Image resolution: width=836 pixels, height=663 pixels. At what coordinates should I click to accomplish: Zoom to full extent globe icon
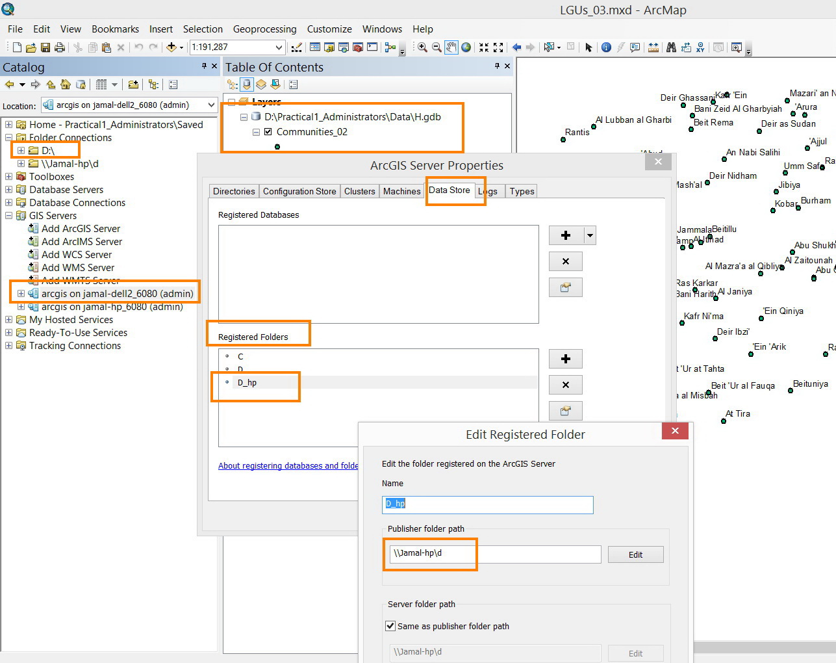pos(466,47)
